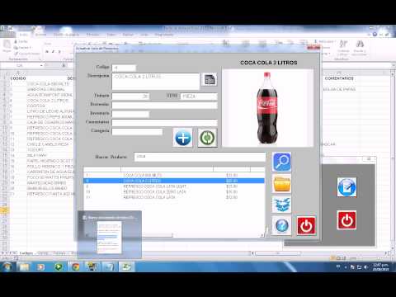Click the Unitario price field
Image resolution: width=396 pixels, height=297 pixels.
click(x=130, y=97)
